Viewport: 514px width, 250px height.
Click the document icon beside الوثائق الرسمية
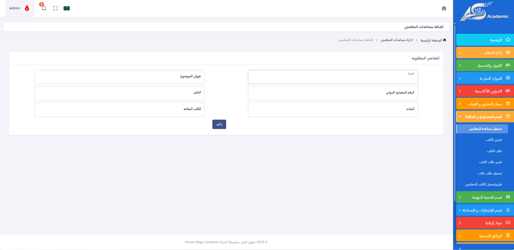(x=508, y=236)
